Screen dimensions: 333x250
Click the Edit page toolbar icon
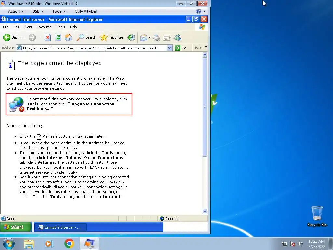tap(167, 38)
